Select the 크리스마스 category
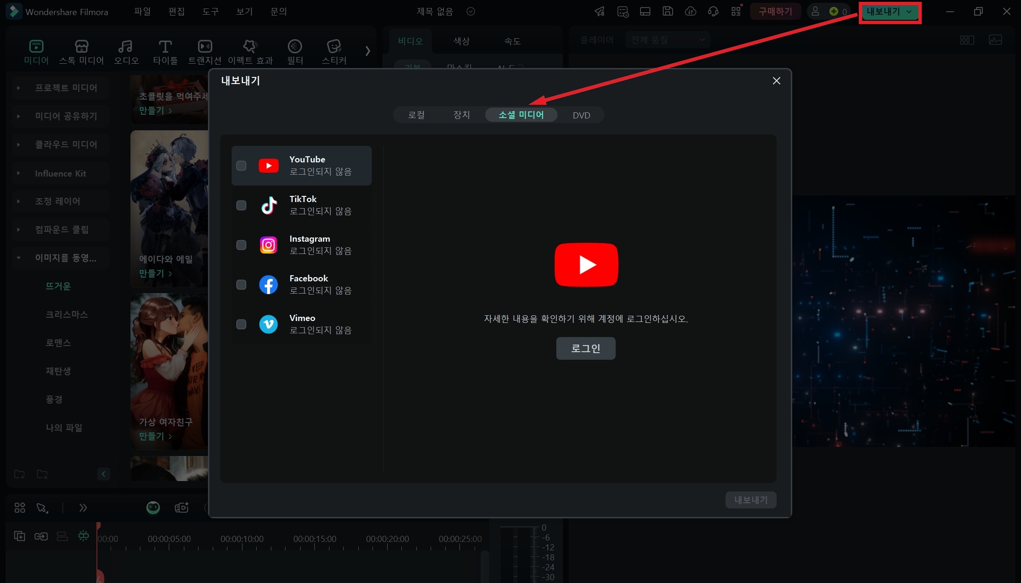 pyautogui.click(x=67, y=314)
